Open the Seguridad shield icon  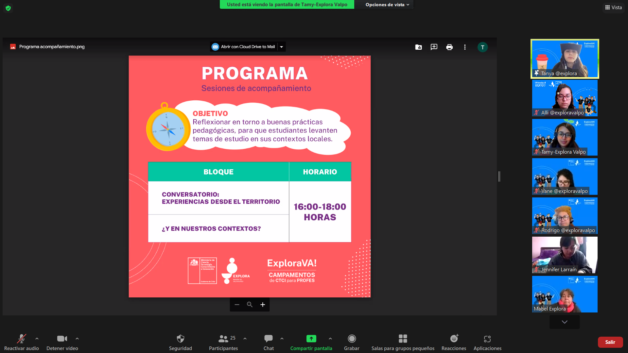(180, 339)
